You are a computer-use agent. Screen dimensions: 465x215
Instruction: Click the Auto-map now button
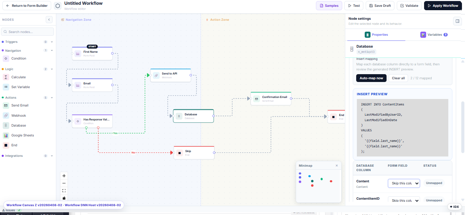coord(371,78)
